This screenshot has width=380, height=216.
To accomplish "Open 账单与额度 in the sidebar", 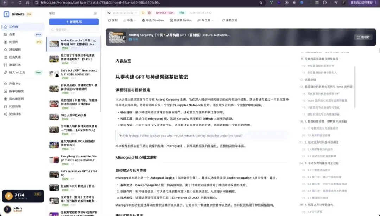I will 23,91.
